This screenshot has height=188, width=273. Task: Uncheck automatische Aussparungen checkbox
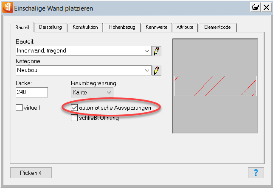click(74, 108)
